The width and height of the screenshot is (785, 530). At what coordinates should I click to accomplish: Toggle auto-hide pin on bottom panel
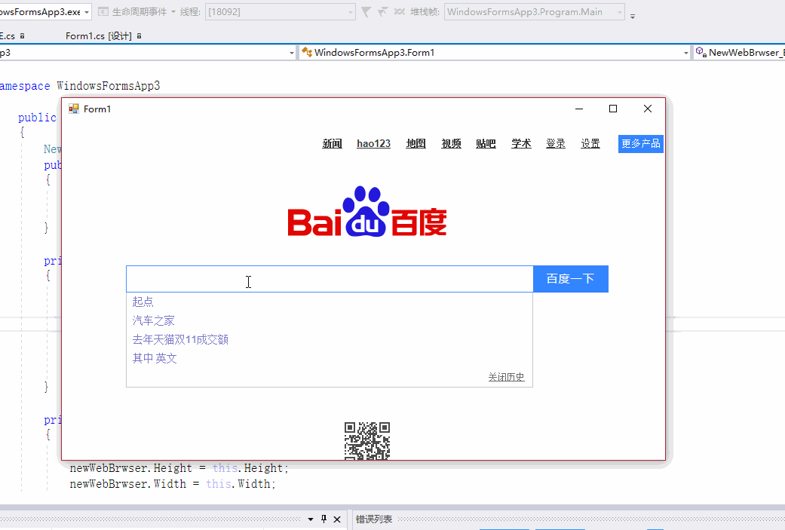[x=324, y=519]
